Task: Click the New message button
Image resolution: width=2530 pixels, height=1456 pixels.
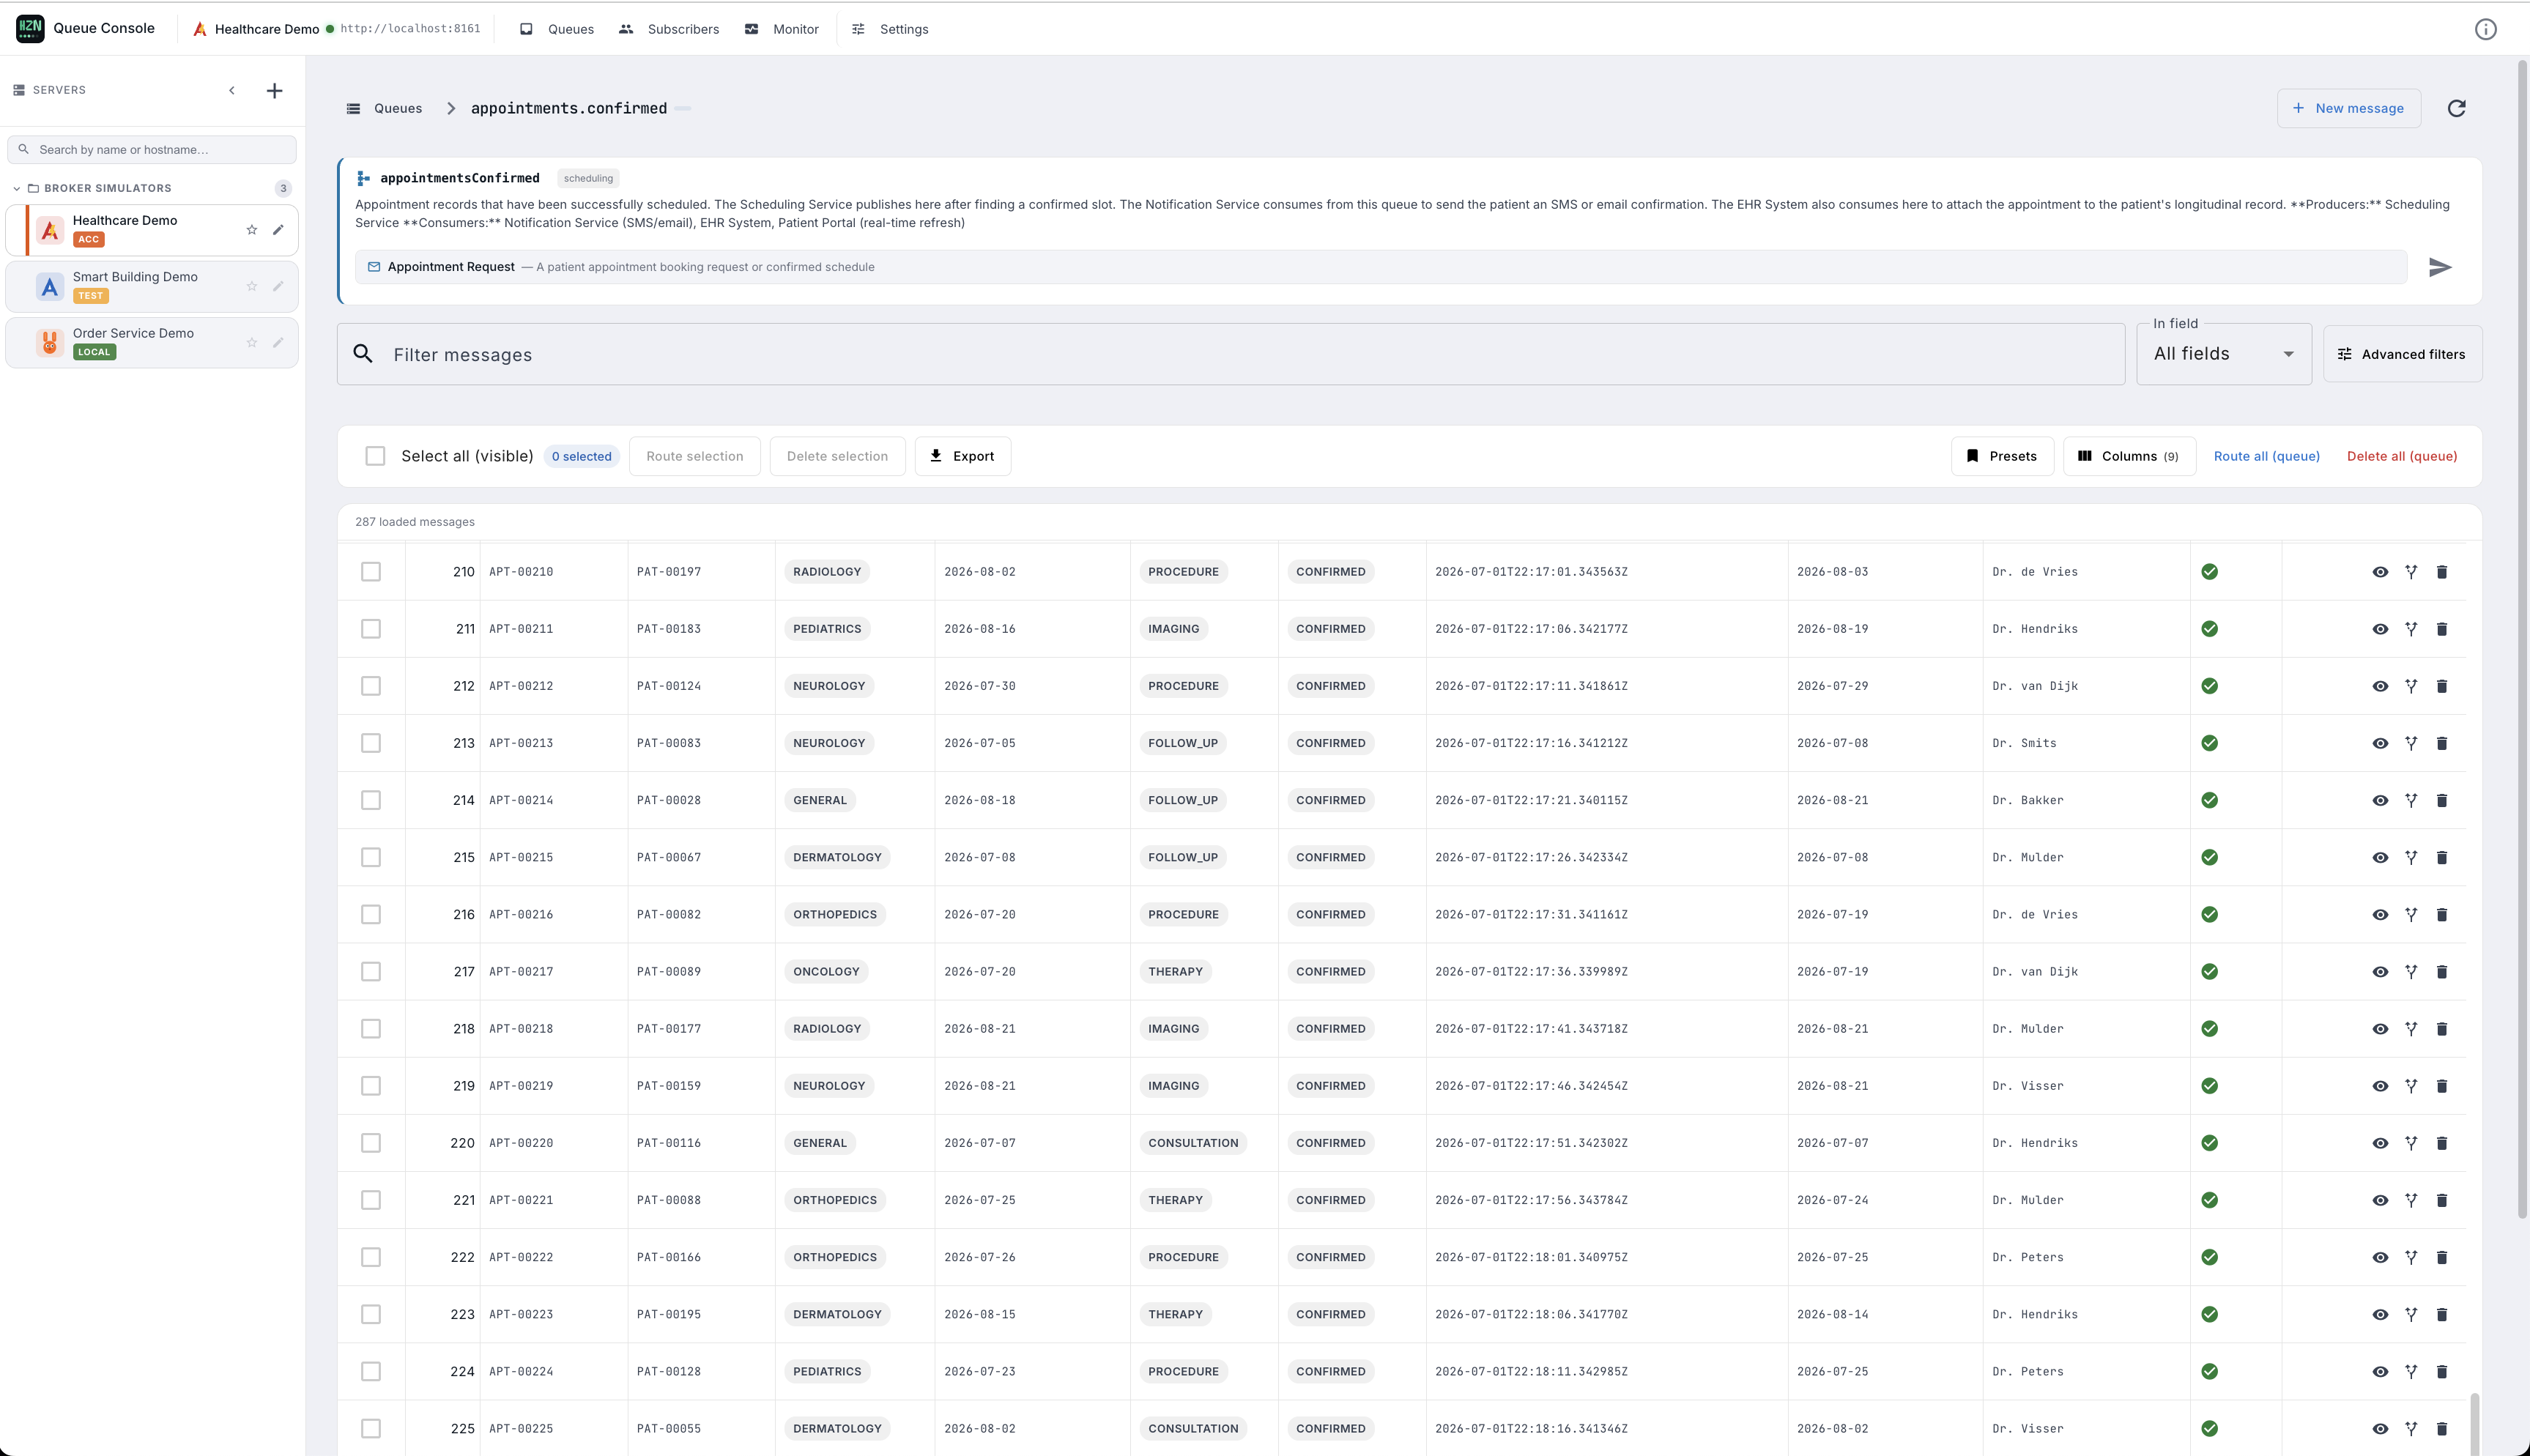Action: [2348, 108]
